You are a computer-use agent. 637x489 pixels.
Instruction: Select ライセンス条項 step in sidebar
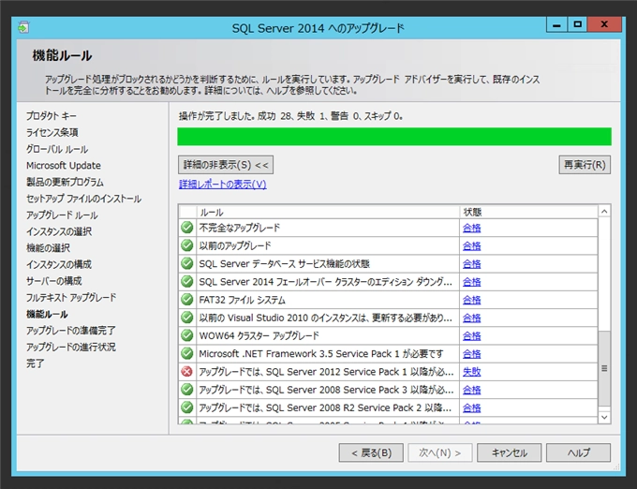pyautogui.click(x=52, y=132)
